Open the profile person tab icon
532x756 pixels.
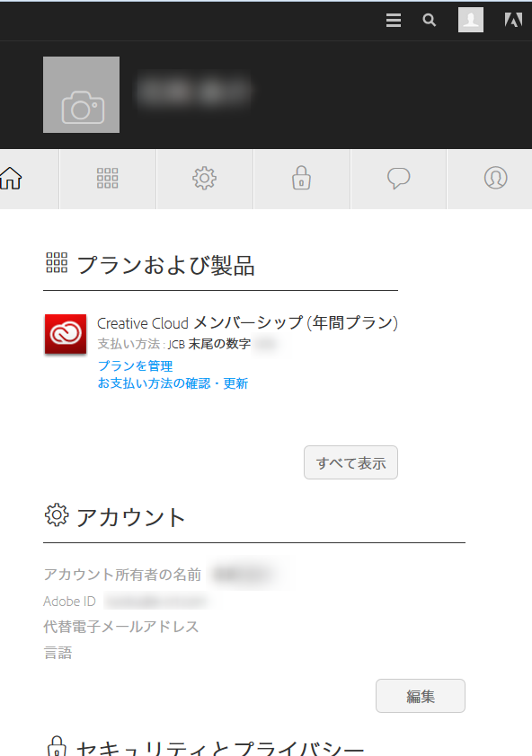[495, 178]
